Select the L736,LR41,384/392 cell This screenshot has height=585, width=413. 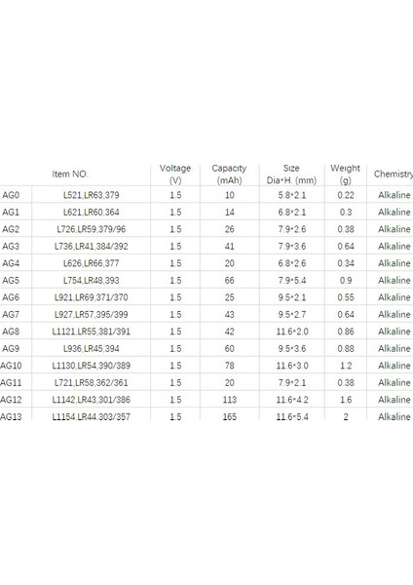pyautogui.click(x=92, y=247)
